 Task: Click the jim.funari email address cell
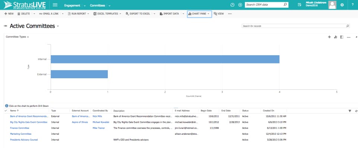pos(186,128)
